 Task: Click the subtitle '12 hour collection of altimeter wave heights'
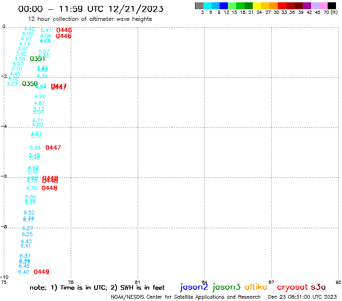[90, 19]
